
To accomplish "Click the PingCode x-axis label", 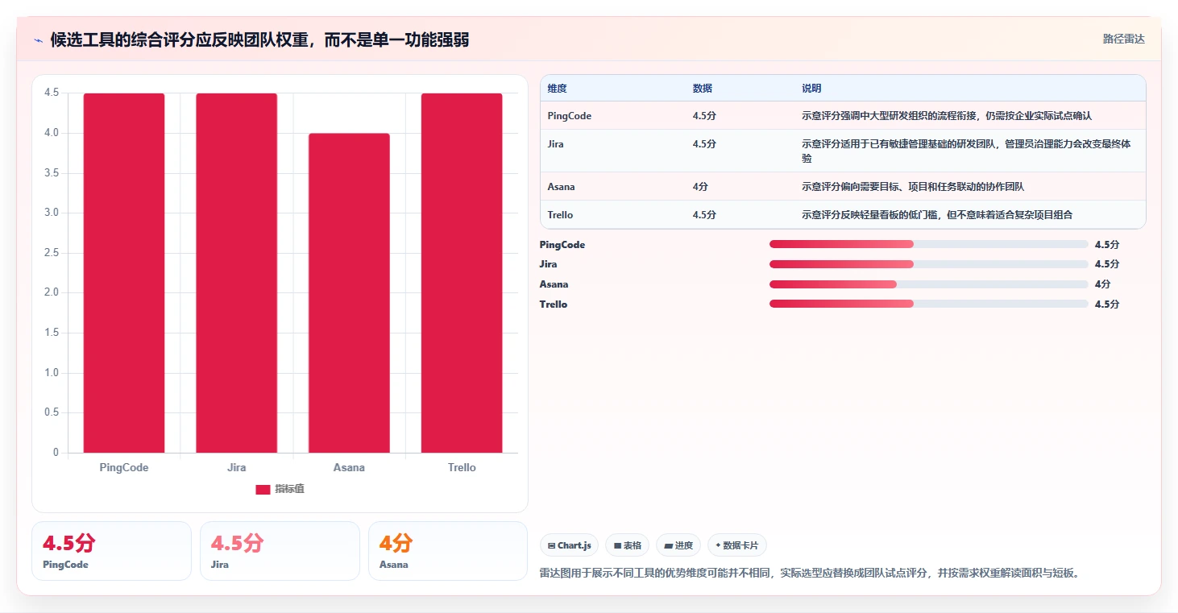I will click(124, 467).
